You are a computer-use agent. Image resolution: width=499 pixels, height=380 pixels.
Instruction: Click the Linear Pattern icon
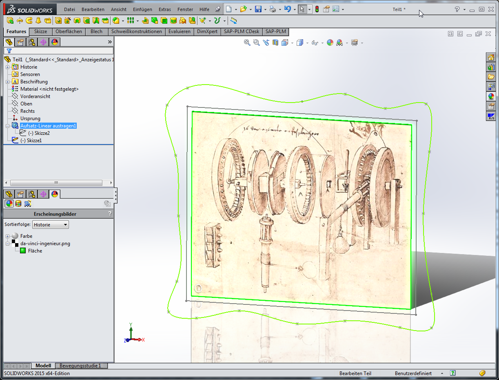(x=131, y=20)
